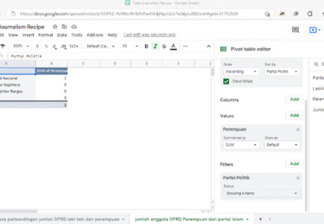324x224 pixels.
Task: Apply strikethrough from the toolbar
Action: point(164,46)
